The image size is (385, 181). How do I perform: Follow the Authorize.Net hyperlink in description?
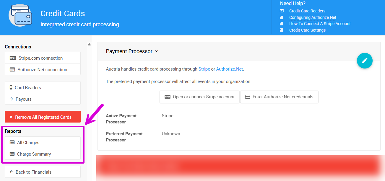tap(229, 69)
